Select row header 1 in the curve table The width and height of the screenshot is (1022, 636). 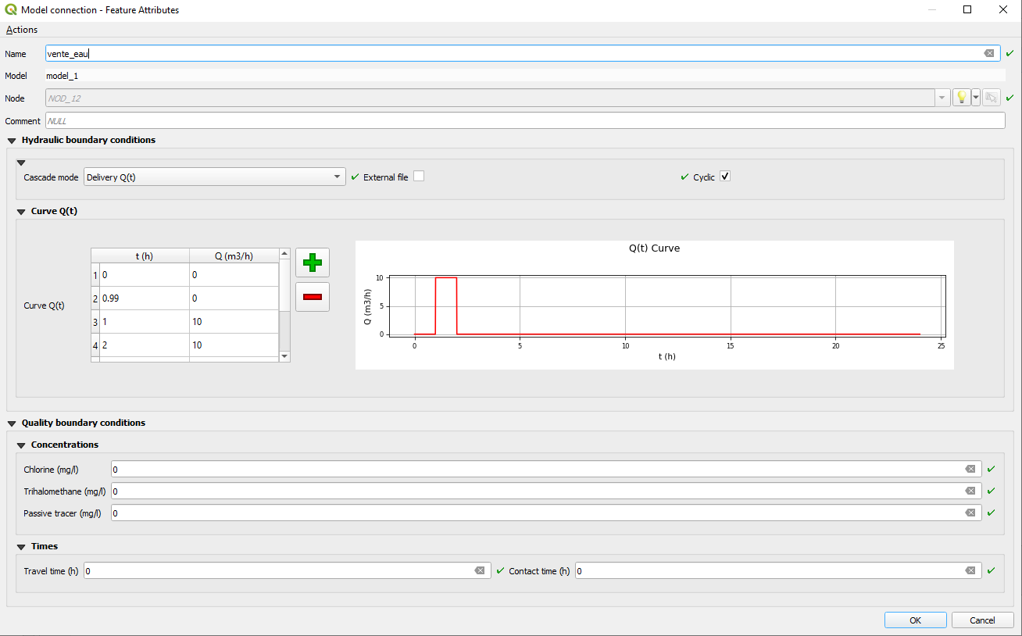point(95,275)
